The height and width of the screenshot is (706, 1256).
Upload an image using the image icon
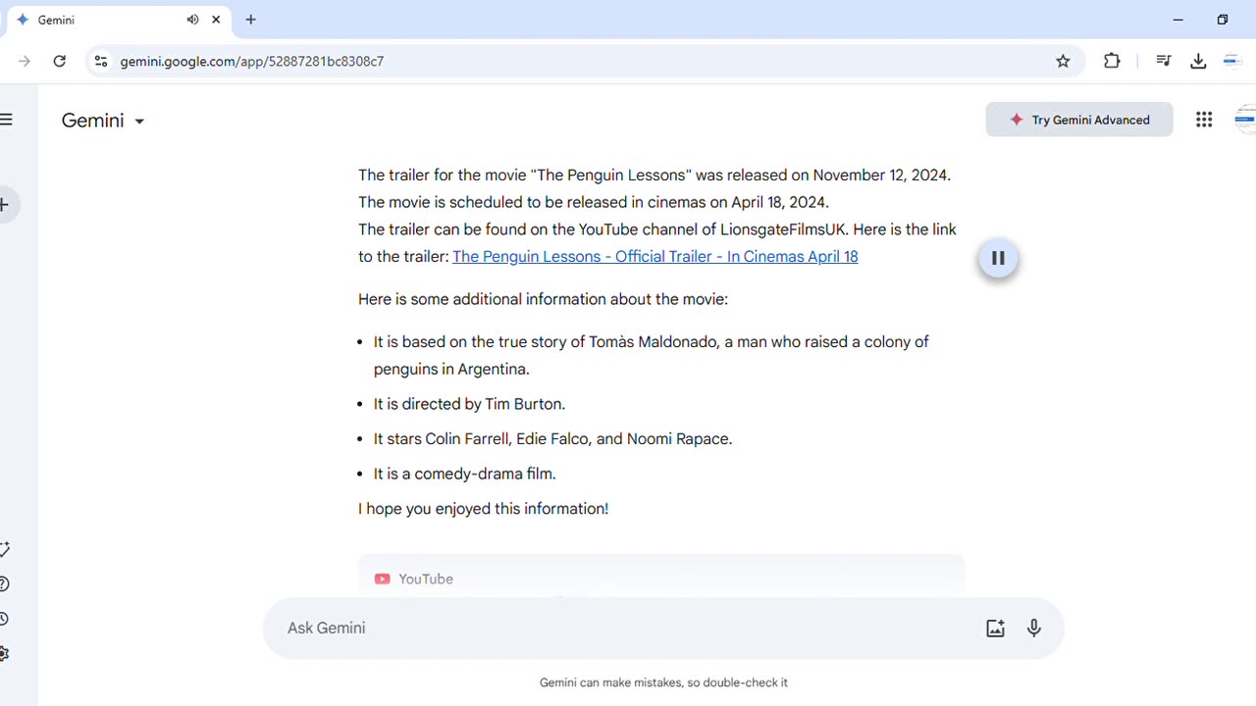995,629
